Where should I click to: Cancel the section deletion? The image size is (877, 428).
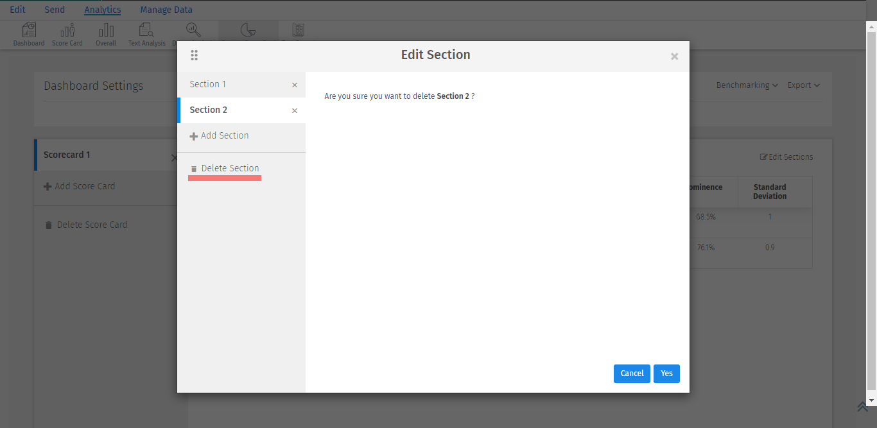pyautogui.click(x=632, y=373)
